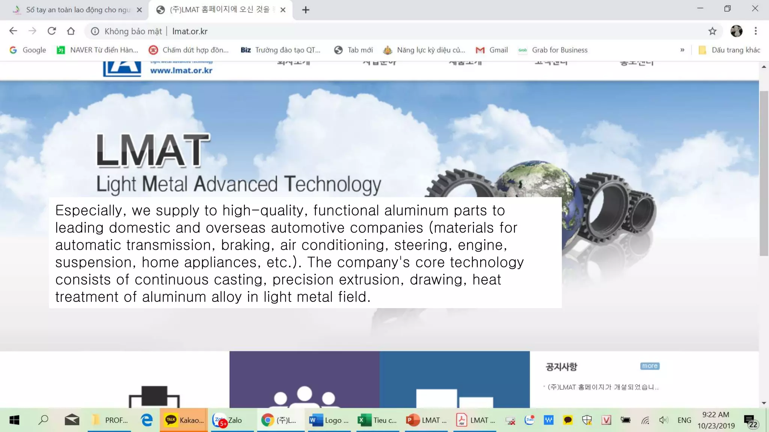
Task: Close the LMAT homepage tab
Action: 283,10
